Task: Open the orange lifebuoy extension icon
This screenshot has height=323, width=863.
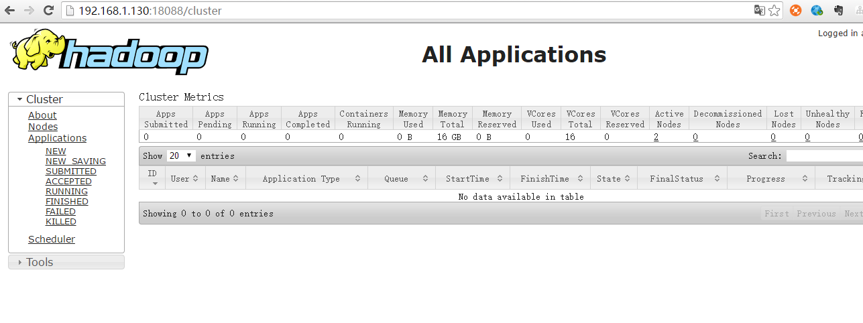Action: [795, 10]
